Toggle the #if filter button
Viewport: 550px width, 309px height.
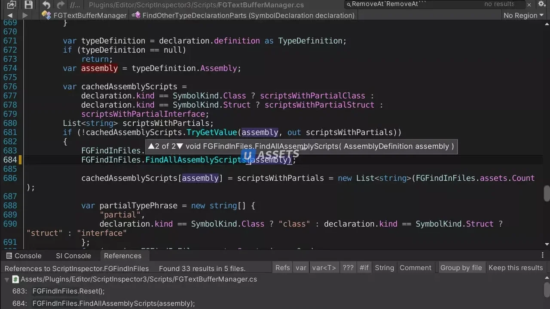364,268
